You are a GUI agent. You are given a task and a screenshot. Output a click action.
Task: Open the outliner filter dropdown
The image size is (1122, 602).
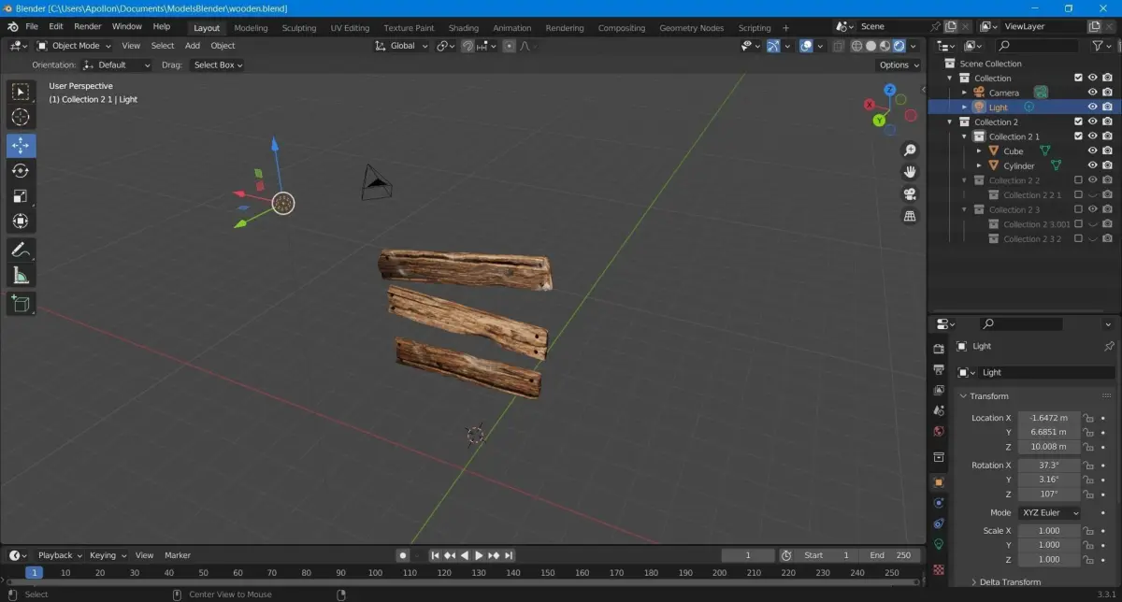(x=1101, y=46)
